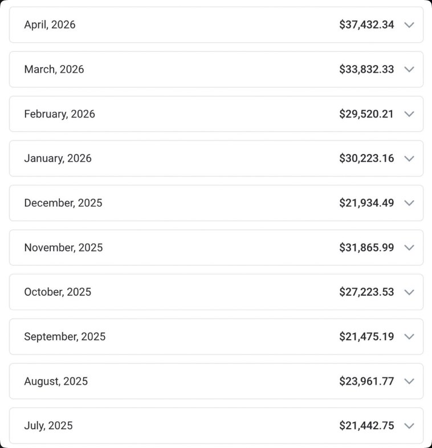The image size is (432, 448).
Task: Expand the November, 2025 chevron arrow
Action: tap(409, 248)
